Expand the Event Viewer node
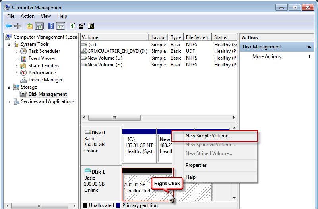The width and height of the screenshot is (318, 209). [16, 59]
